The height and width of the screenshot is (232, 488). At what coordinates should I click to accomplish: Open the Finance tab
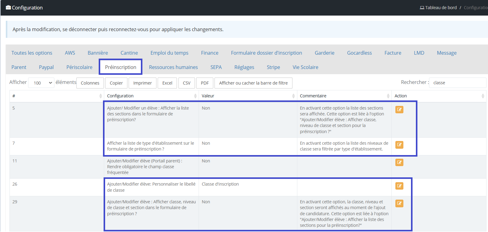tap(210, 53)
